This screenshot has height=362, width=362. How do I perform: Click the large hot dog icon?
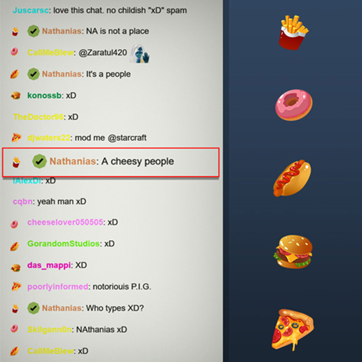point(292,178)
